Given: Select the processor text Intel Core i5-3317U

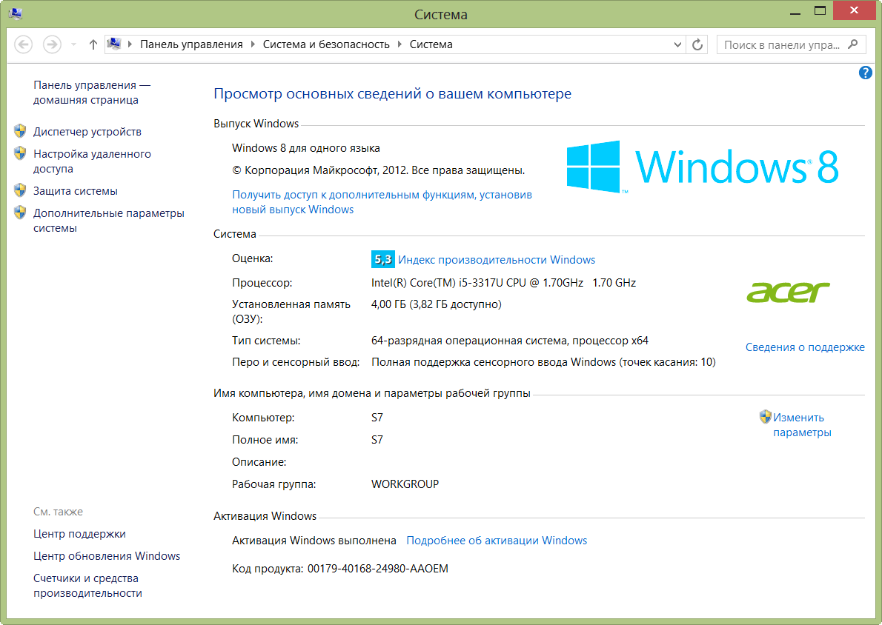Looking at the screenshot, I should (503, 283).
